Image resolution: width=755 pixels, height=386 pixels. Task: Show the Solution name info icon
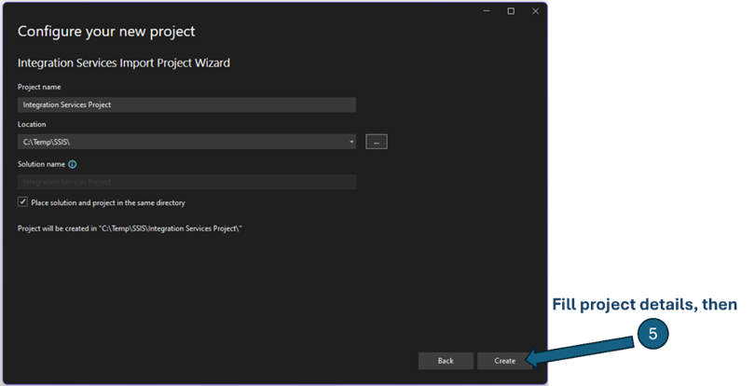[x=72, y=164]
